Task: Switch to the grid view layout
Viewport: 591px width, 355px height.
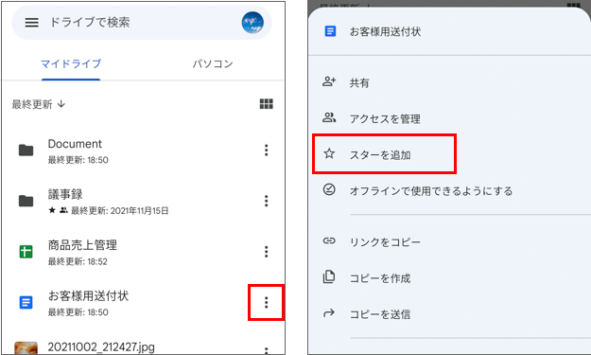Action: [266, 104]
